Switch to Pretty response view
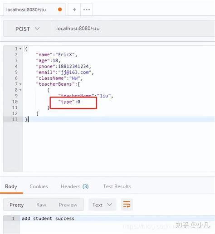This screenshot has width=215, height=234. tap(17, 205)
